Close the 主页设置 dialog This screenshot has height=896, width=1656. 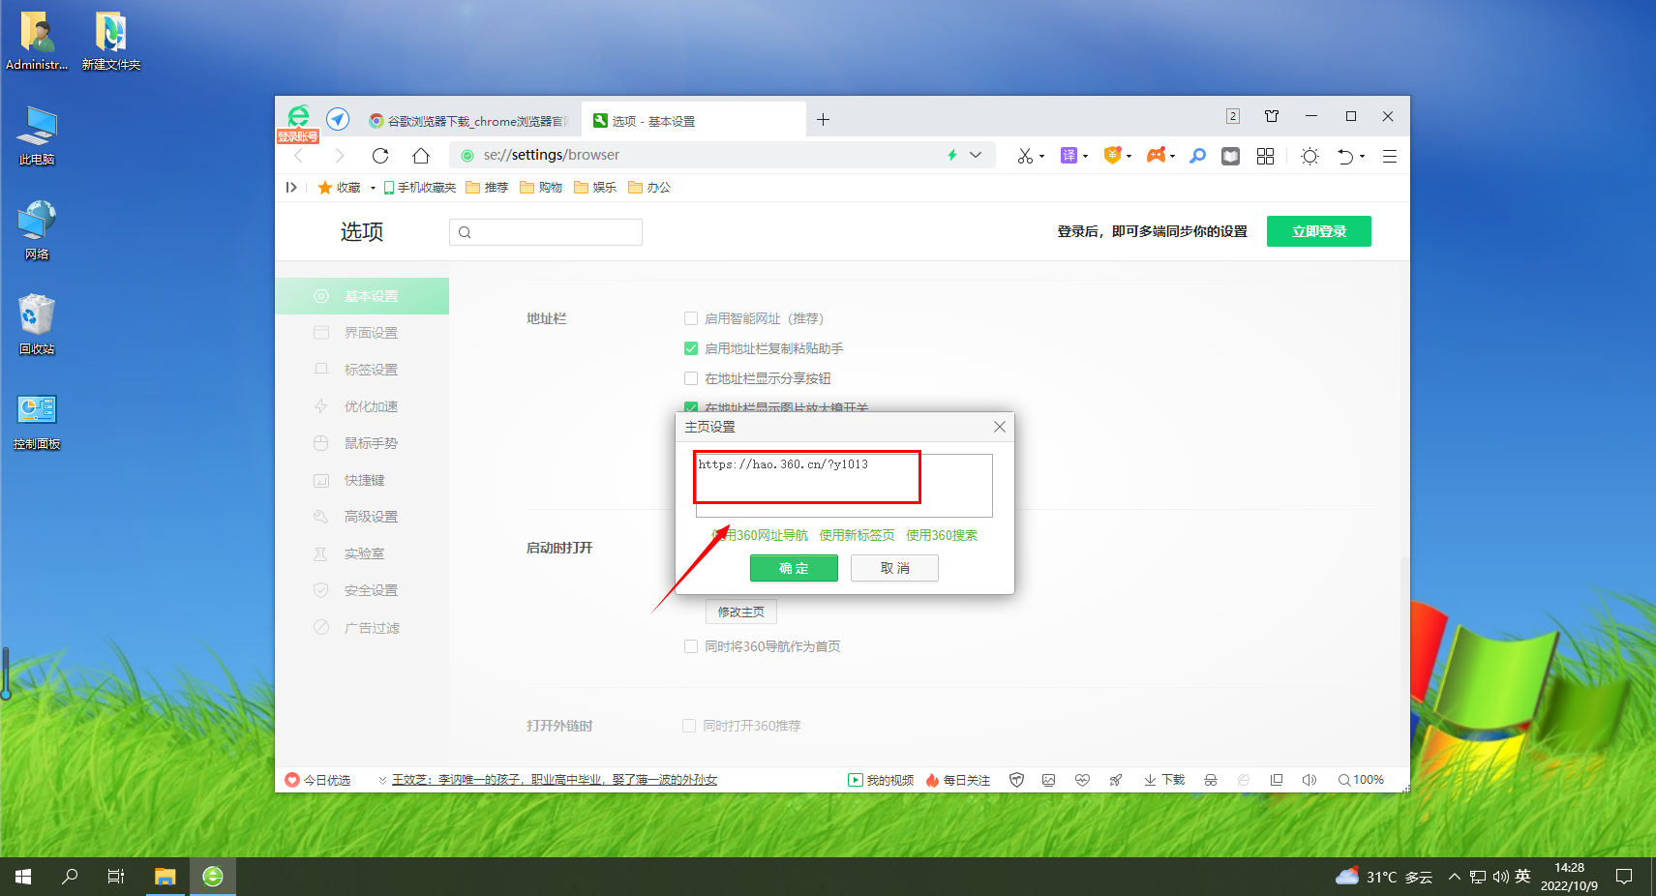[1000, 427]
